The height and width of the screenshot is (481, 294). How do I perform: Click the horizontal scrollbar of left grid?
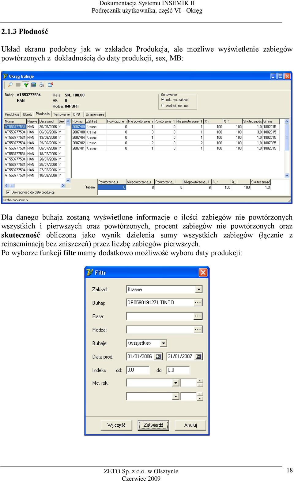35,186
